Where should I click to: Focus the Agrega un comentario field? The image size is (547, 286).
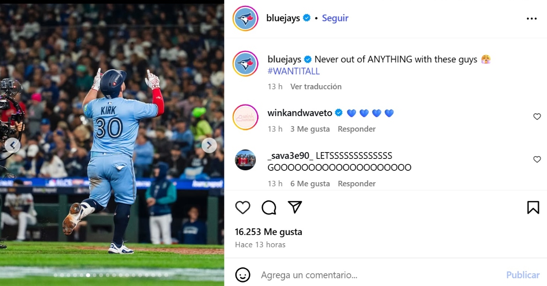(x=378, y=275)
